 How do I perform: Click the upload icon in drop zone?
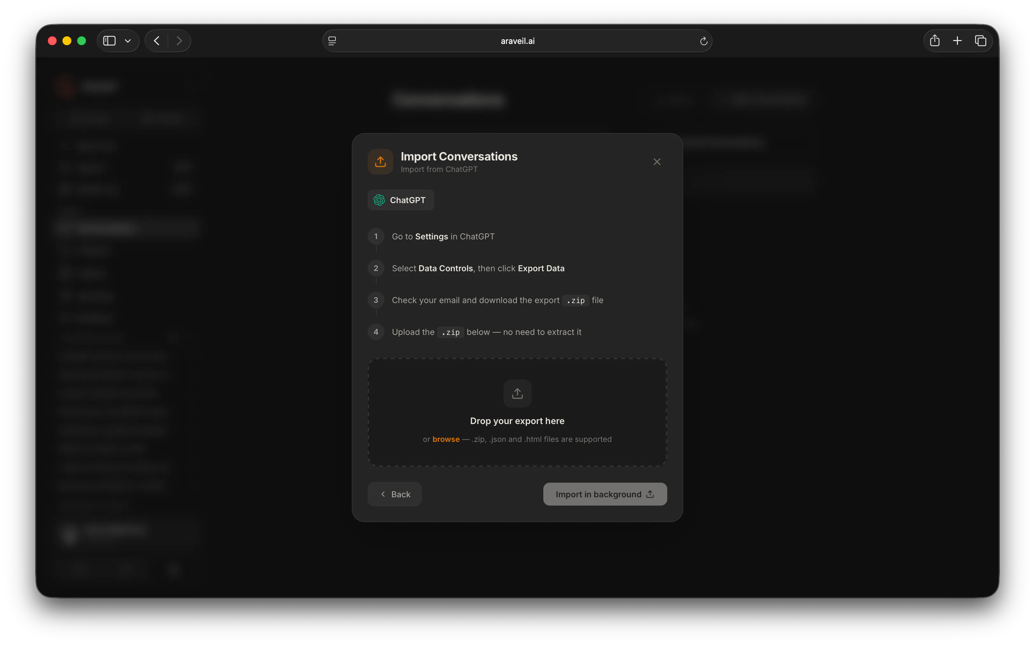(x=517, y=393)
